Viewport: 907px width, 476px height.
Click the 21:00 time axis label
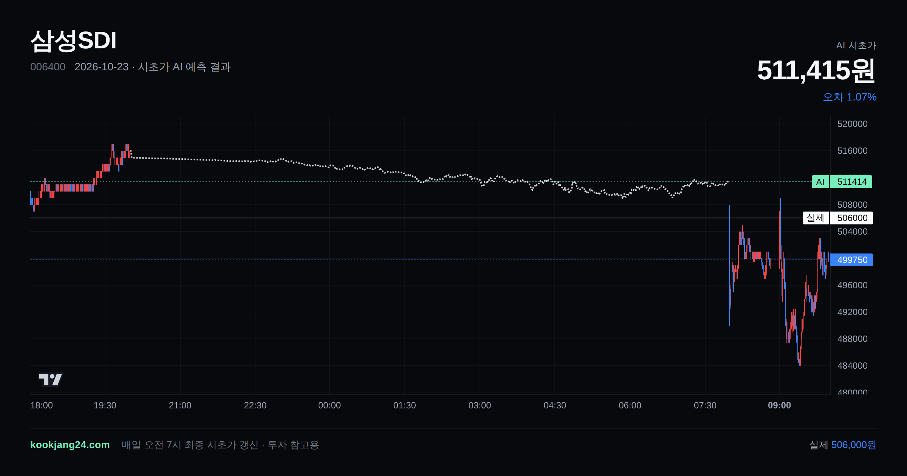pos(180,405)
